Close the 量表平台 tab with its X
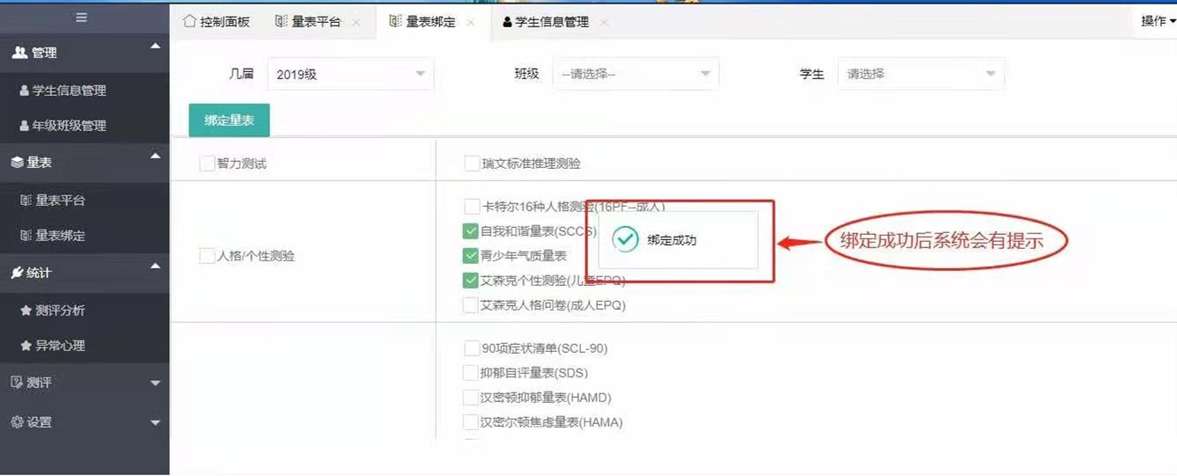This screenshot has height=476, width=1177. tap(356, 22)
